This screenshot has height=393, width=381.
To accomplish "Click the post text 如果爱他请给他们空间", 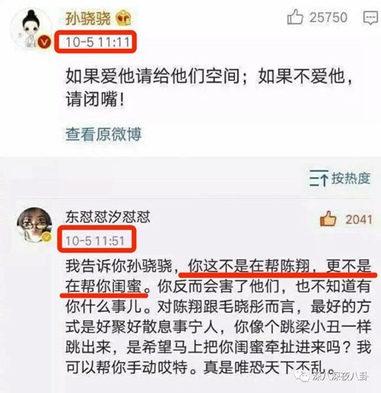I will (x=152, y=76).
